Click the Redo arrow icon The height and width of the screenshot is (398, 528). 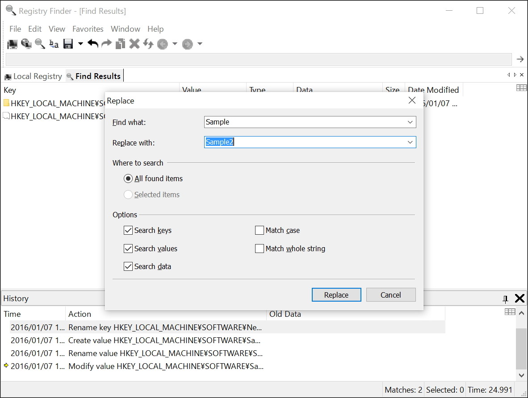click(x=107, y=44)
